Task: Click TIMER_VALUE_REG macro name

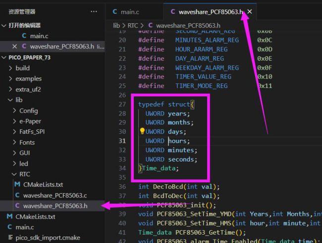Action: pos(203,77)
